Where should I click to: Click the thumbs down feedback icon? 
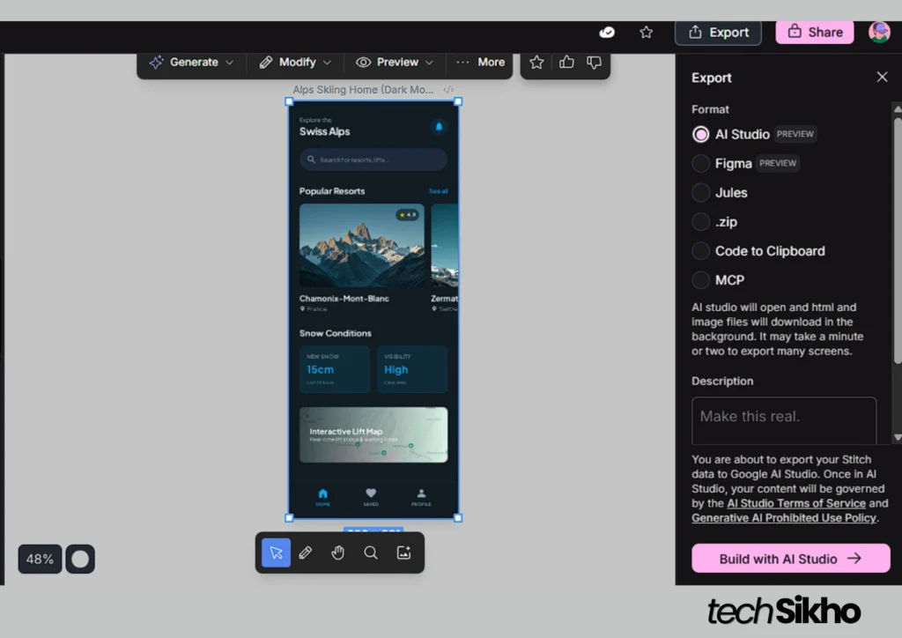(594, 62)
